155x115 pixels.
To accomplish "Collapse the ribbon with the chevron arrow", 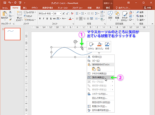I will 152,24.
